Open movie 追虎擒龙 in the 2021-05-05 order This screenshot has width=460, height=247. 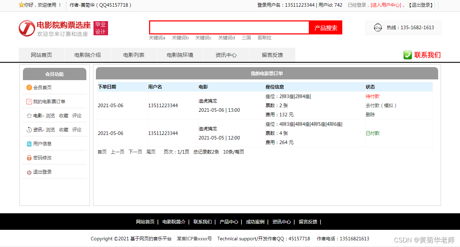208,129
